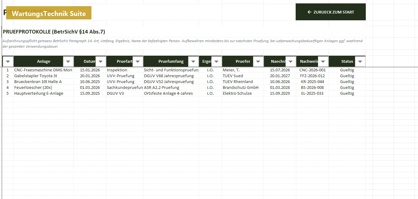The height and width of the screenshot is (199, 418).
Task: Expand the Datum column filter arrow
Action: pyautogui.click(x=100, y=62)
